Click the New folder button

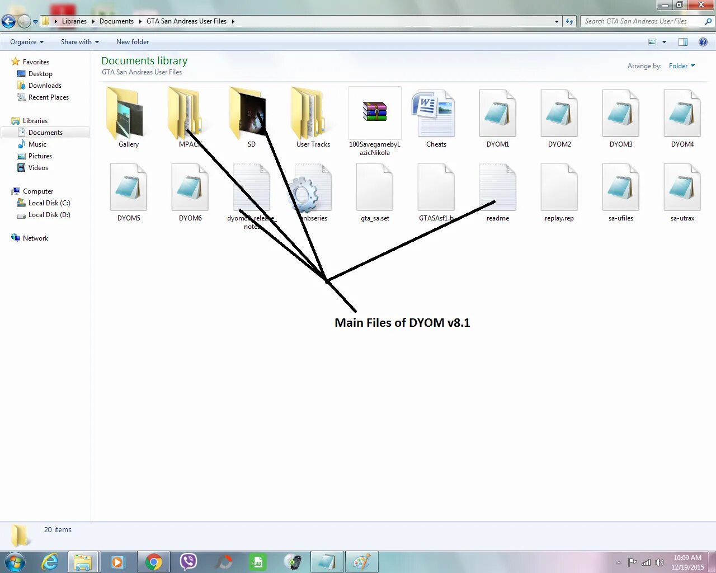[133, 42]
